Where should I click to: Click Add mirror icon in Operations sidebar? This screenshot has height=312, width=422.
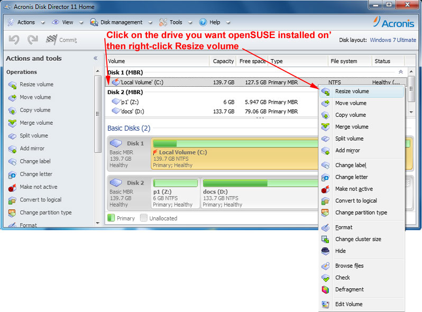(x=12, y=149)
